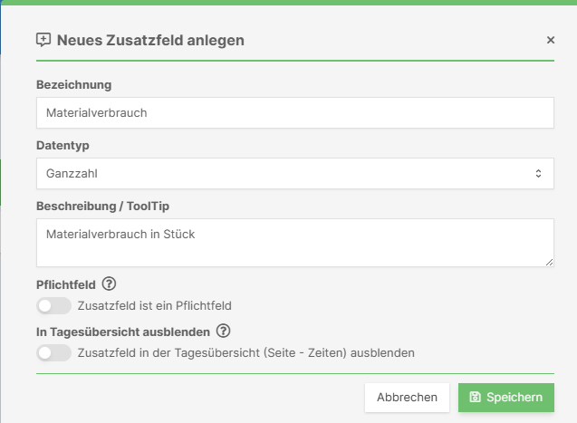
Task: Open the Datentyp dropdown showing Ganzzahl
Action: [294, 173]
